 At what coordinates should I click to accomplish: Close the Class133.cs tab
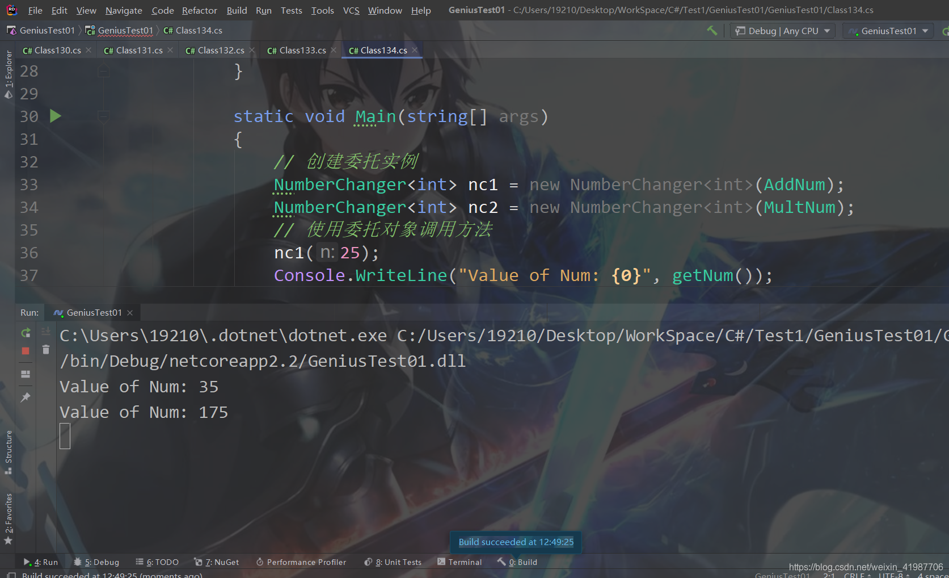click(334, 50)
